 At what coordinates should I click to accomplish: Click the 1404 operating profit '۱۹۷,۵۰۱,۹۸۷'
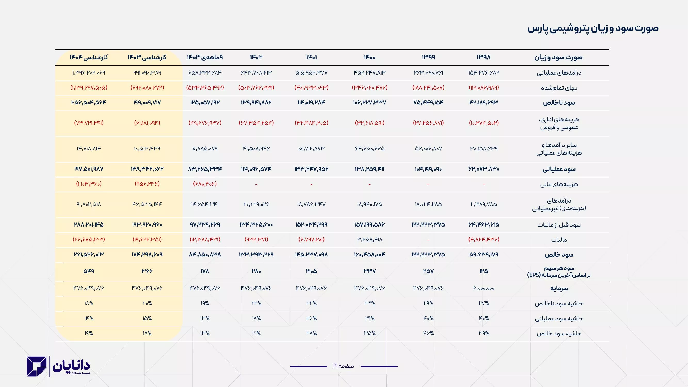tap(89, 169)
